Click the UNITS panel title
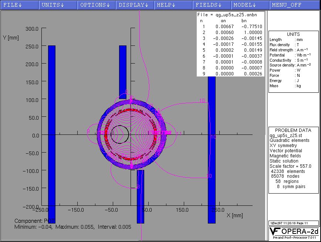 [293, 34]
